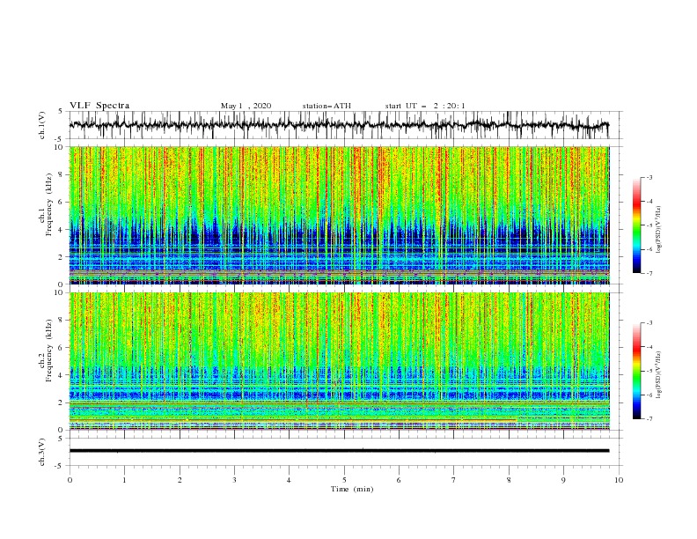697x539 pixels.
Task: Click the 'ch.2 Frequency (kHz)' axis label
Action: [x=46, y=351]
